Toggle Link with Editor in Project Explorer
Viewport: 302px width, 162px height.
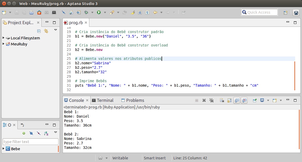tap(46, 31)
